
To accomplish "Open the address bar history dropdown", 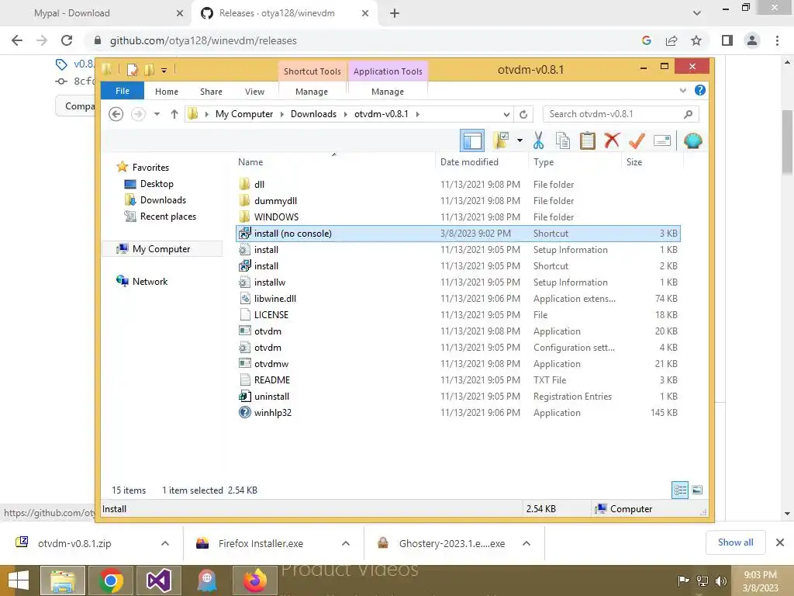I will tap(506, 114).
